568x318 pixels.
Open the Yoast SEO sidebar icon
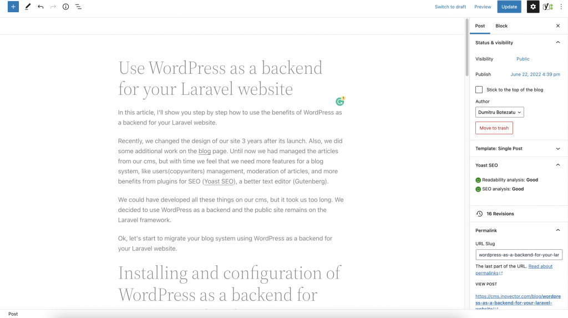pos(547,7)
